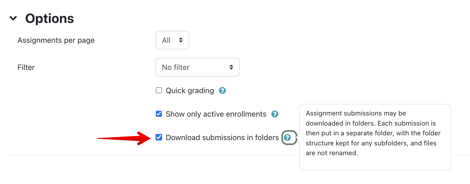Click the up-down arrows in No filter selector
Image resolution: width=470 pixels, height=184 pixels.
click(231, 67)
